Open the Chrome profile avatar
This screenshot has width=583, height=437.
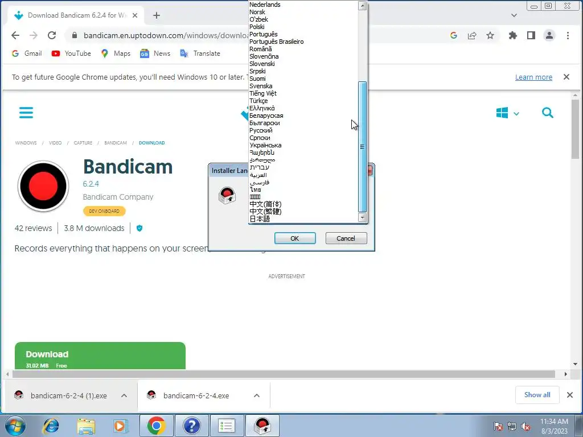pyautogui.click(x=549, y=35)
